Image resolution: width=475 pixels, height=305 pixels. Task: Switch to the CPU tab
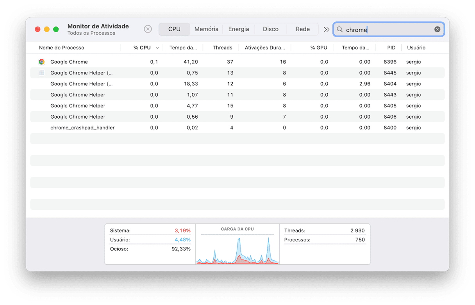[x=174, y=29]
